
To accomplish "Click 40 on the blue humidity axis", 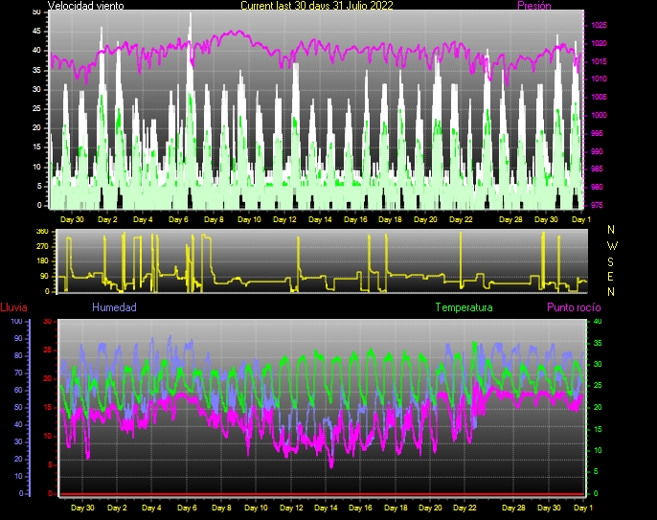I will coord(18,424).
